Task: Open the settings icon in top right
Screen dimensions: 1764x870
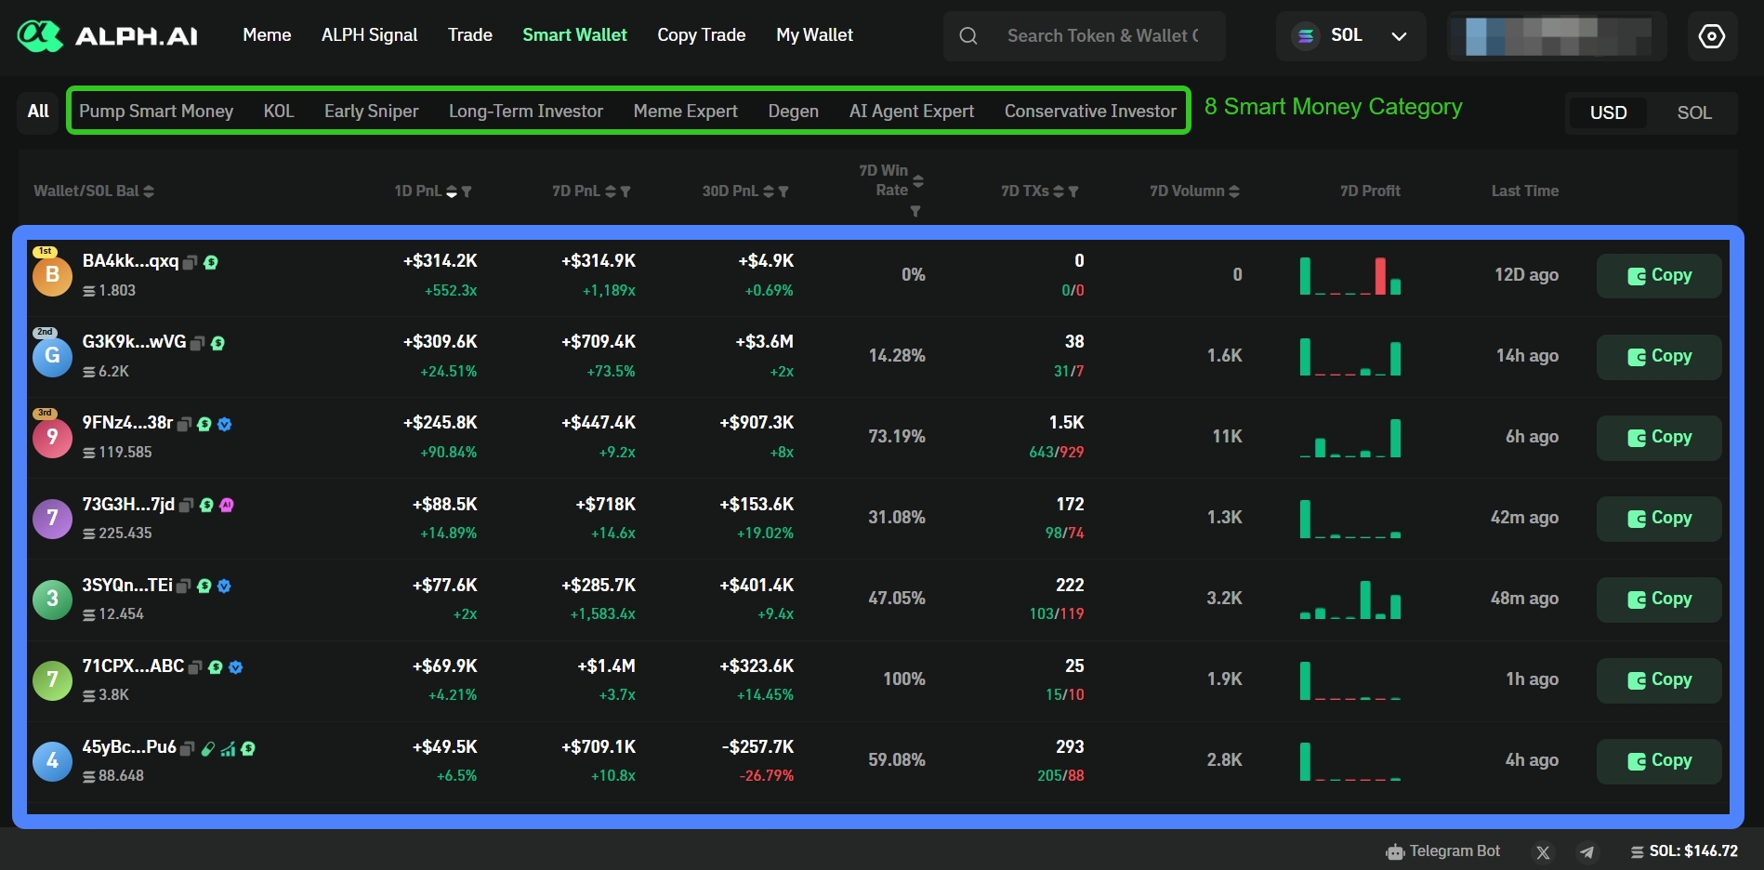Action: [1711, 36]
